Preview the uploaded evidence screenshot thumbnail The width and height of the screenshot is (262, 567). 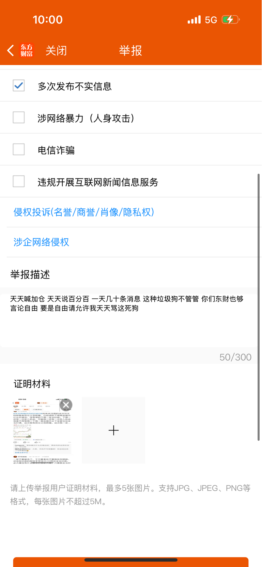click(42, 430)
